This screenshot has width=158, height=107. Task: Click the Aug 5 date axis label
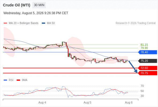(87, 102)
